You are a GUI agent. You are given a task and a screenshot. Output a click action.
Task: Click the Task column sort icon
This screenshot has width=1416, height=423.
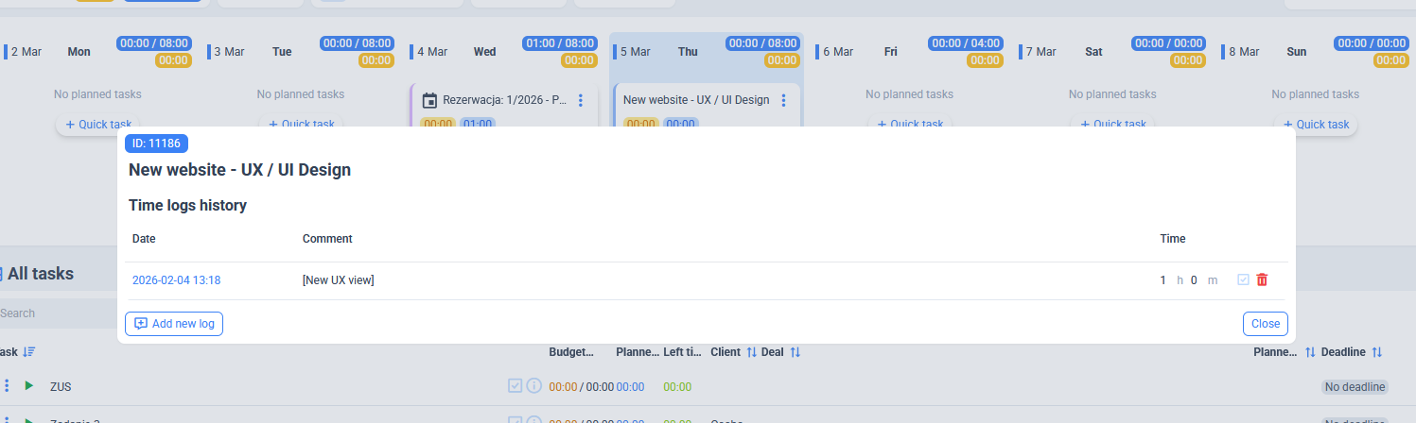click(29, 352)
